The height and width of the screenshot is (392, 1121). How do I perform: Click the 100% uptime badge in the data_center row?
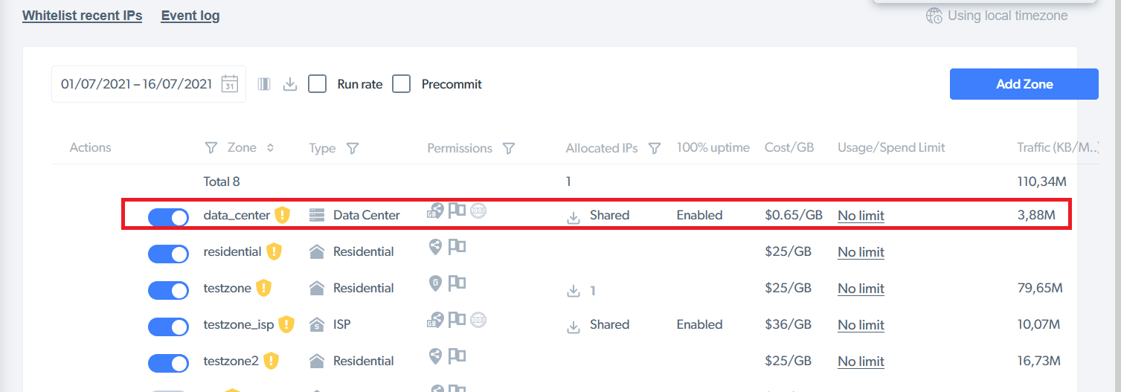tap(478, 211)
